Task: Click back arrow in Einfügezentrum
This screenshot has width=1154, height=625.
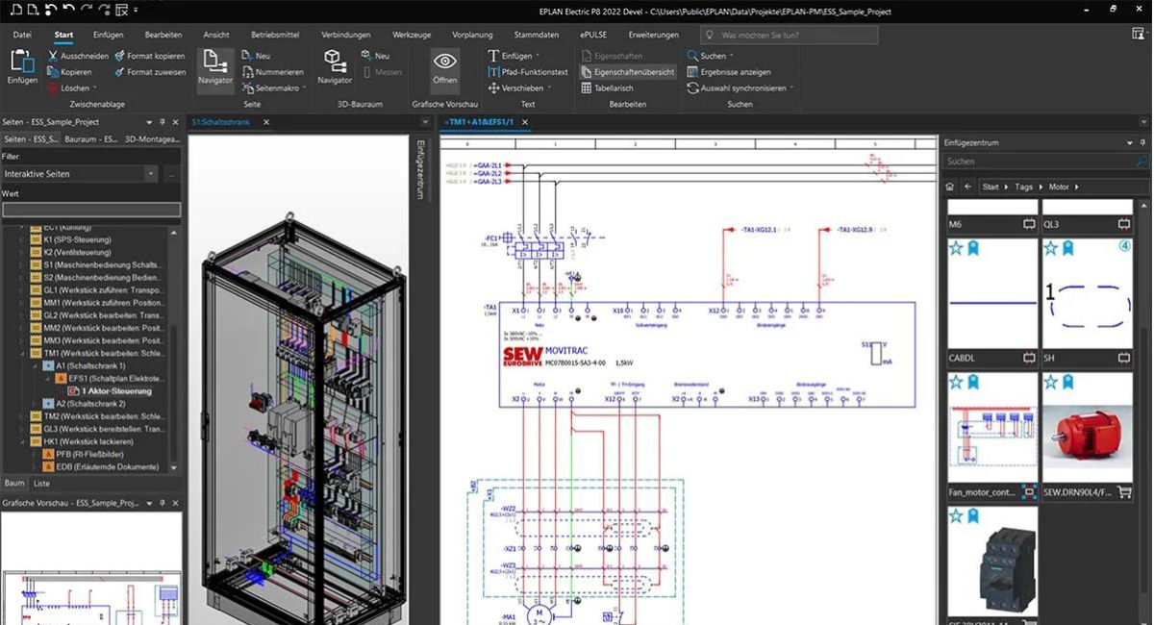Action: point(968,187)
